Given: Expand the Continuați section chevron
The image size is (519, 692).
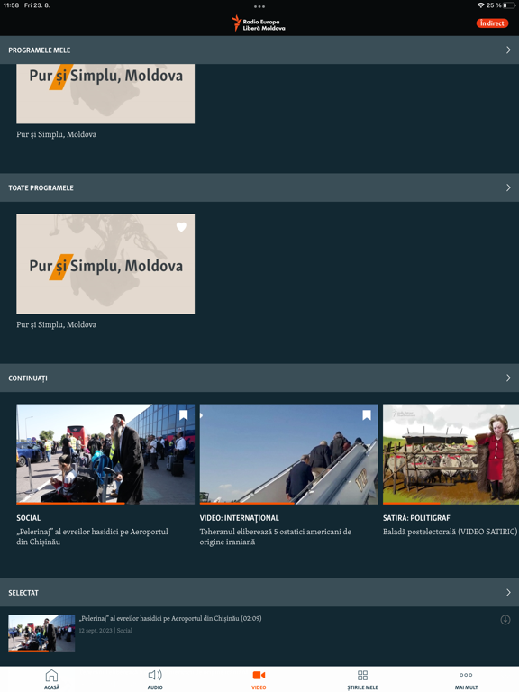Looking at the screenshot, I should coord(508,378).
